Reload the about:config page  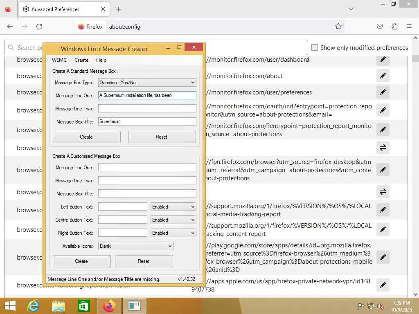39,27
